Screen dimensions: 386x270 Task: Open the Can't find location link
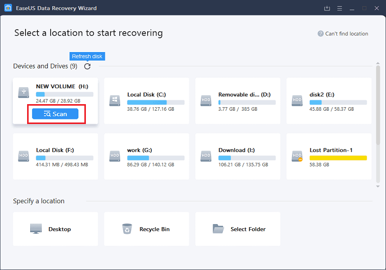[346, 34]
